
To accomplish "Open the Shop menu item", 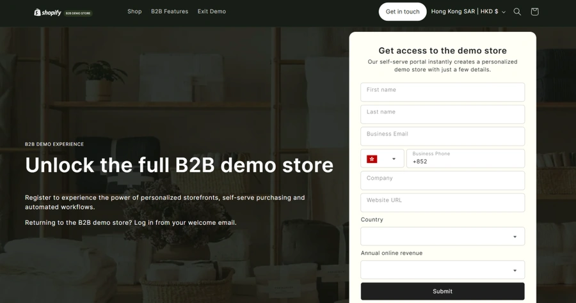I will 134,12.
